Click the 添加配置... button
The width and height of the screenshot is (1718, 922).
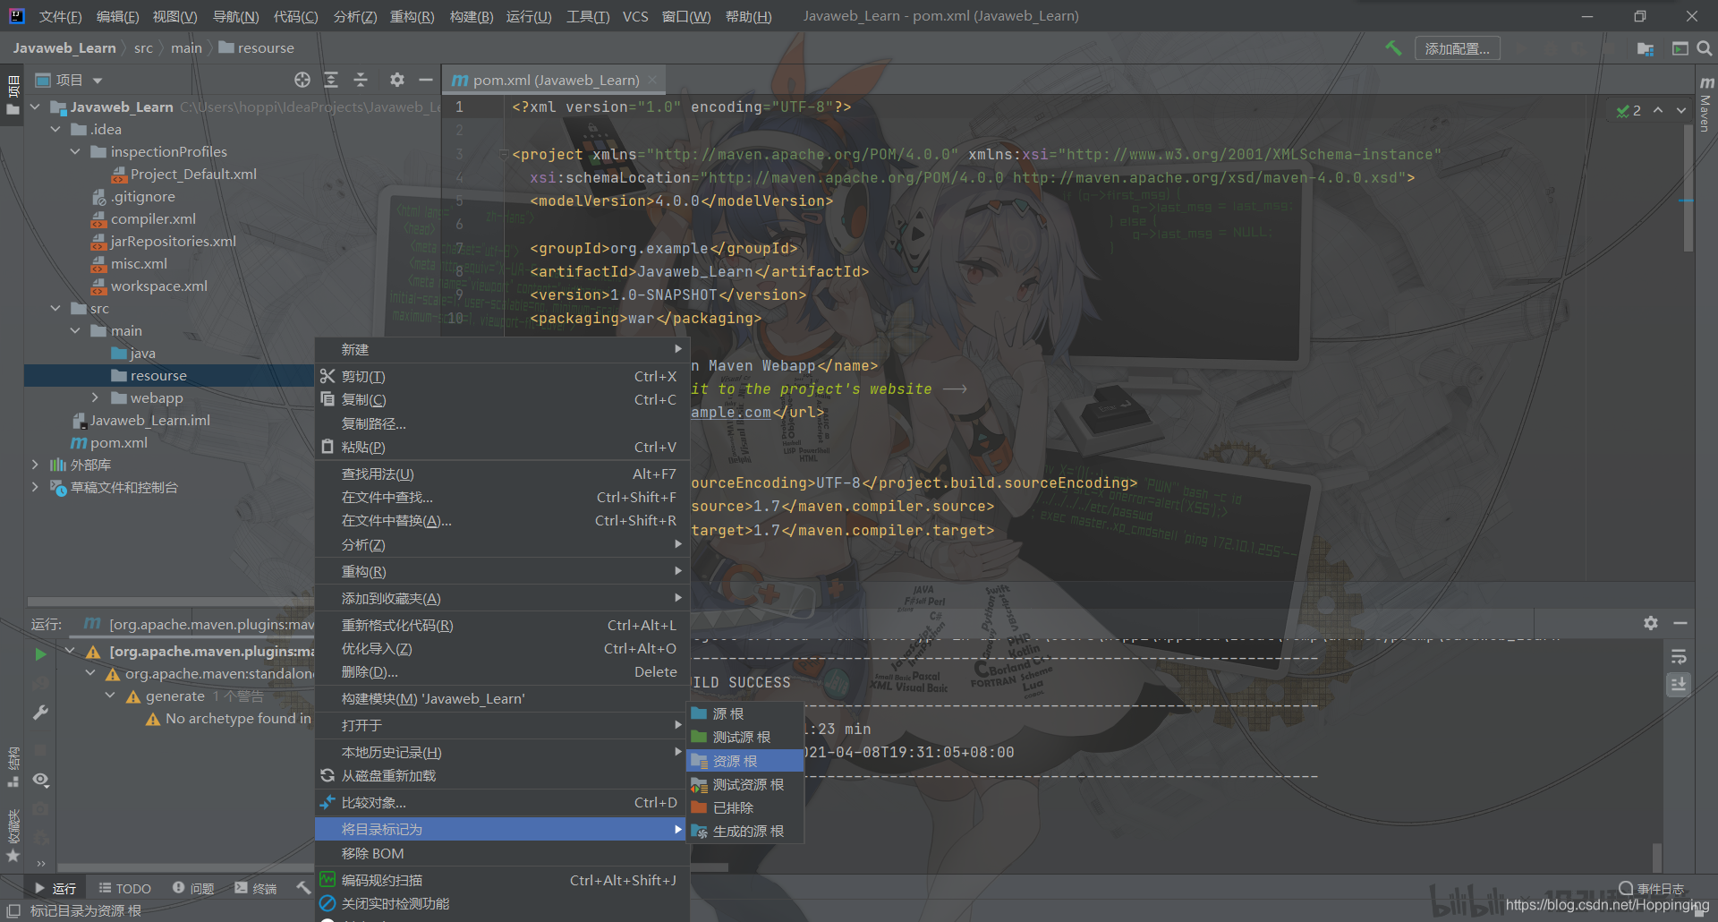(x=1457, y=48)
